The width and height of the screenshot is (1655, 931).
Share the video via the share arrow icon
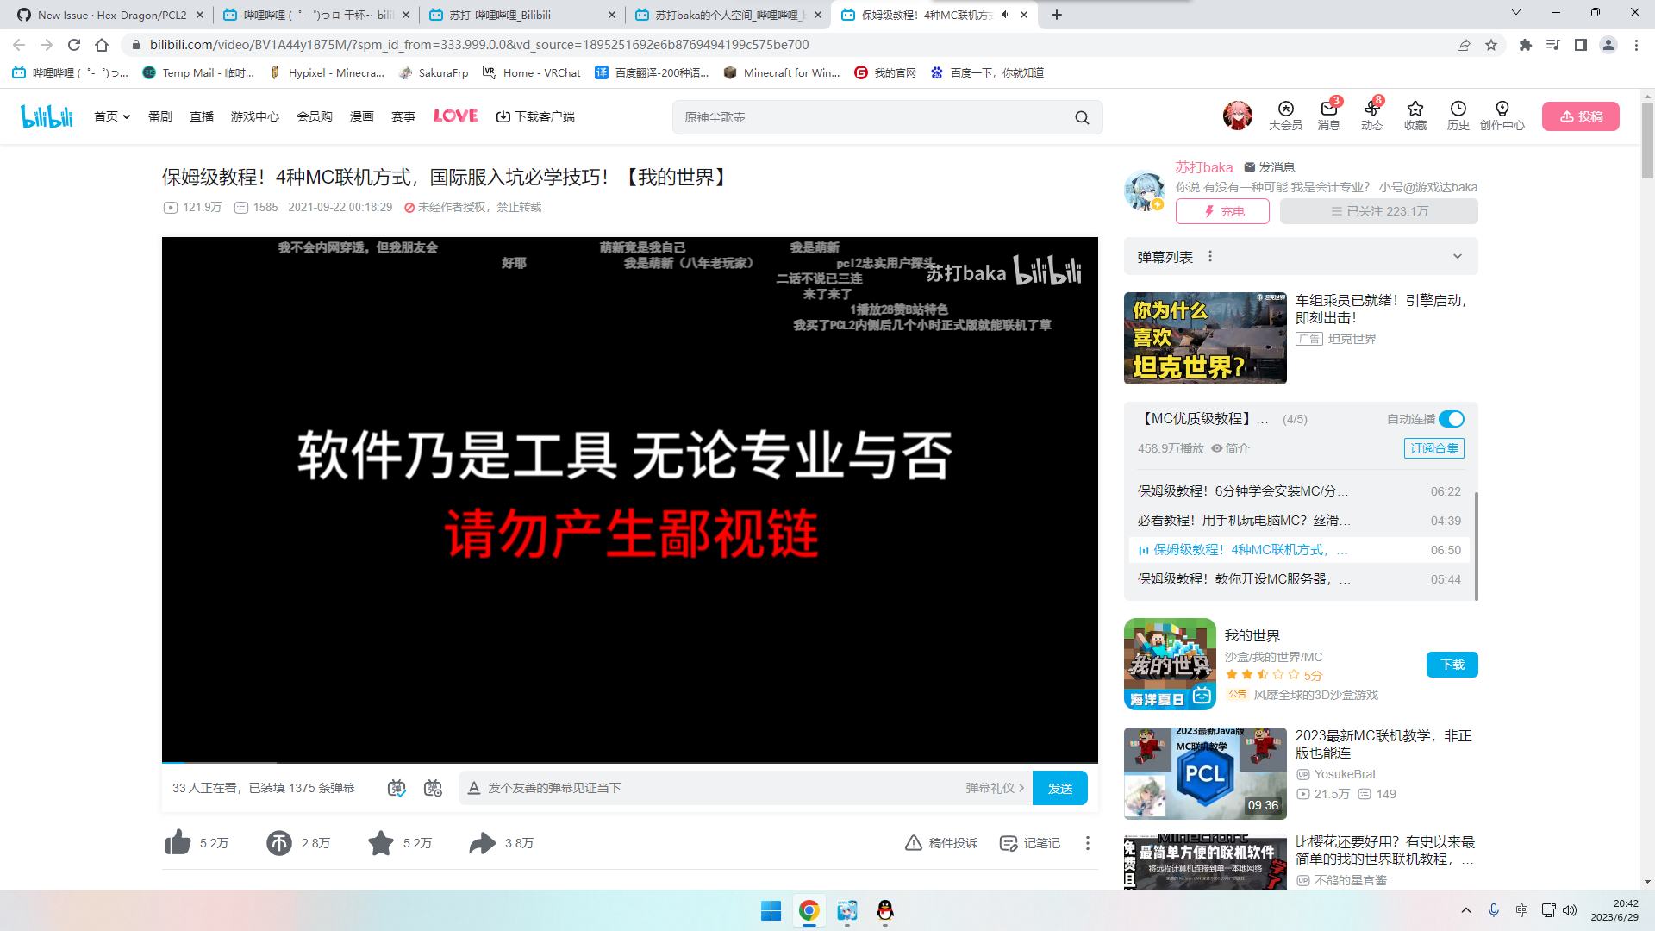click(482, 843)
